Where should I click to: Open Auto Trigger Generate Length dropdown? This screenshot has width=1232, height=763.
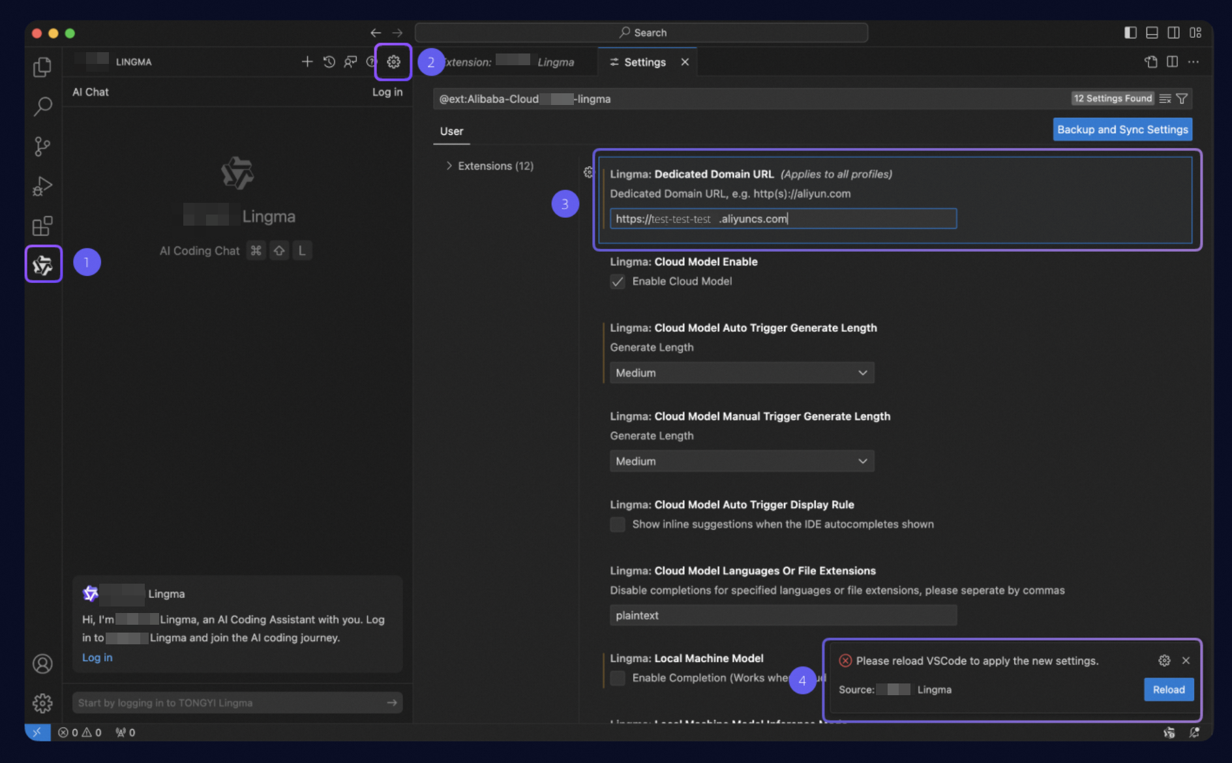pos(742,373)
